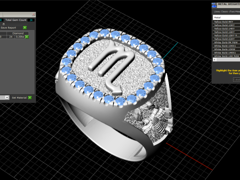
Task: Select White Gold 14KX1 entry
Action: pyautogui.click(x=226, y=52)
